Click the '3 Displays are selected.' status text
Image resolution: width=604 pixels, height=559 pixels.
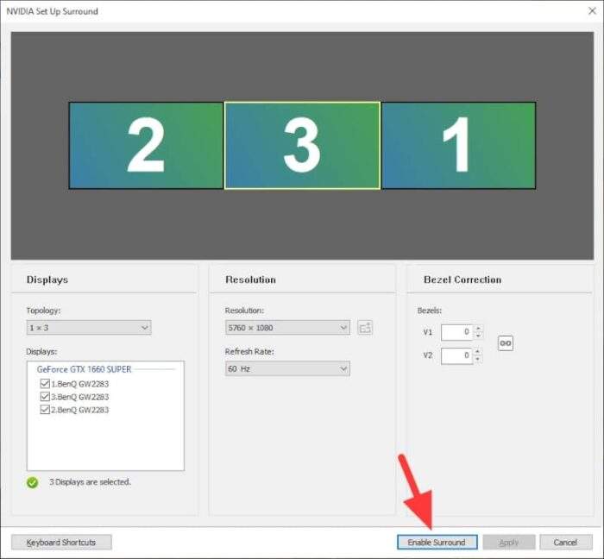90,482
